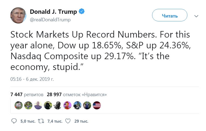Like the tweet with heart icon
The width and height of the screenshot is (206, 131).
tap(68, 121)
